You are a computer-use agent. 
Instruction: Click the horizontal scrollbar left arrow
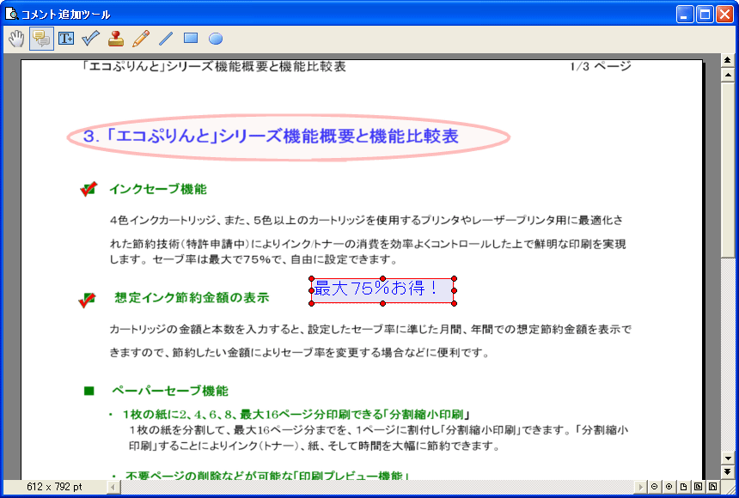[x=113, y=487]
